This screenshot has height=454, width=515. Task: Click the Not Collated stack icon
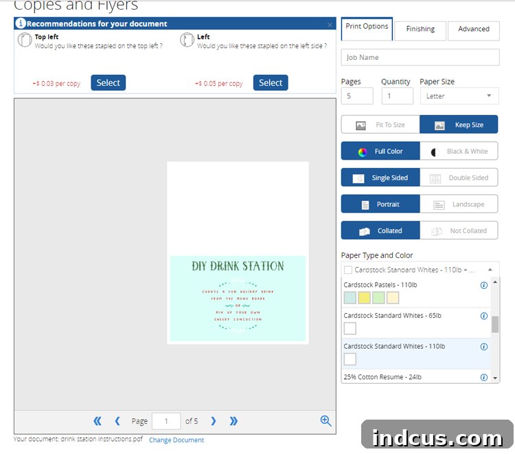tap(437, 231)
